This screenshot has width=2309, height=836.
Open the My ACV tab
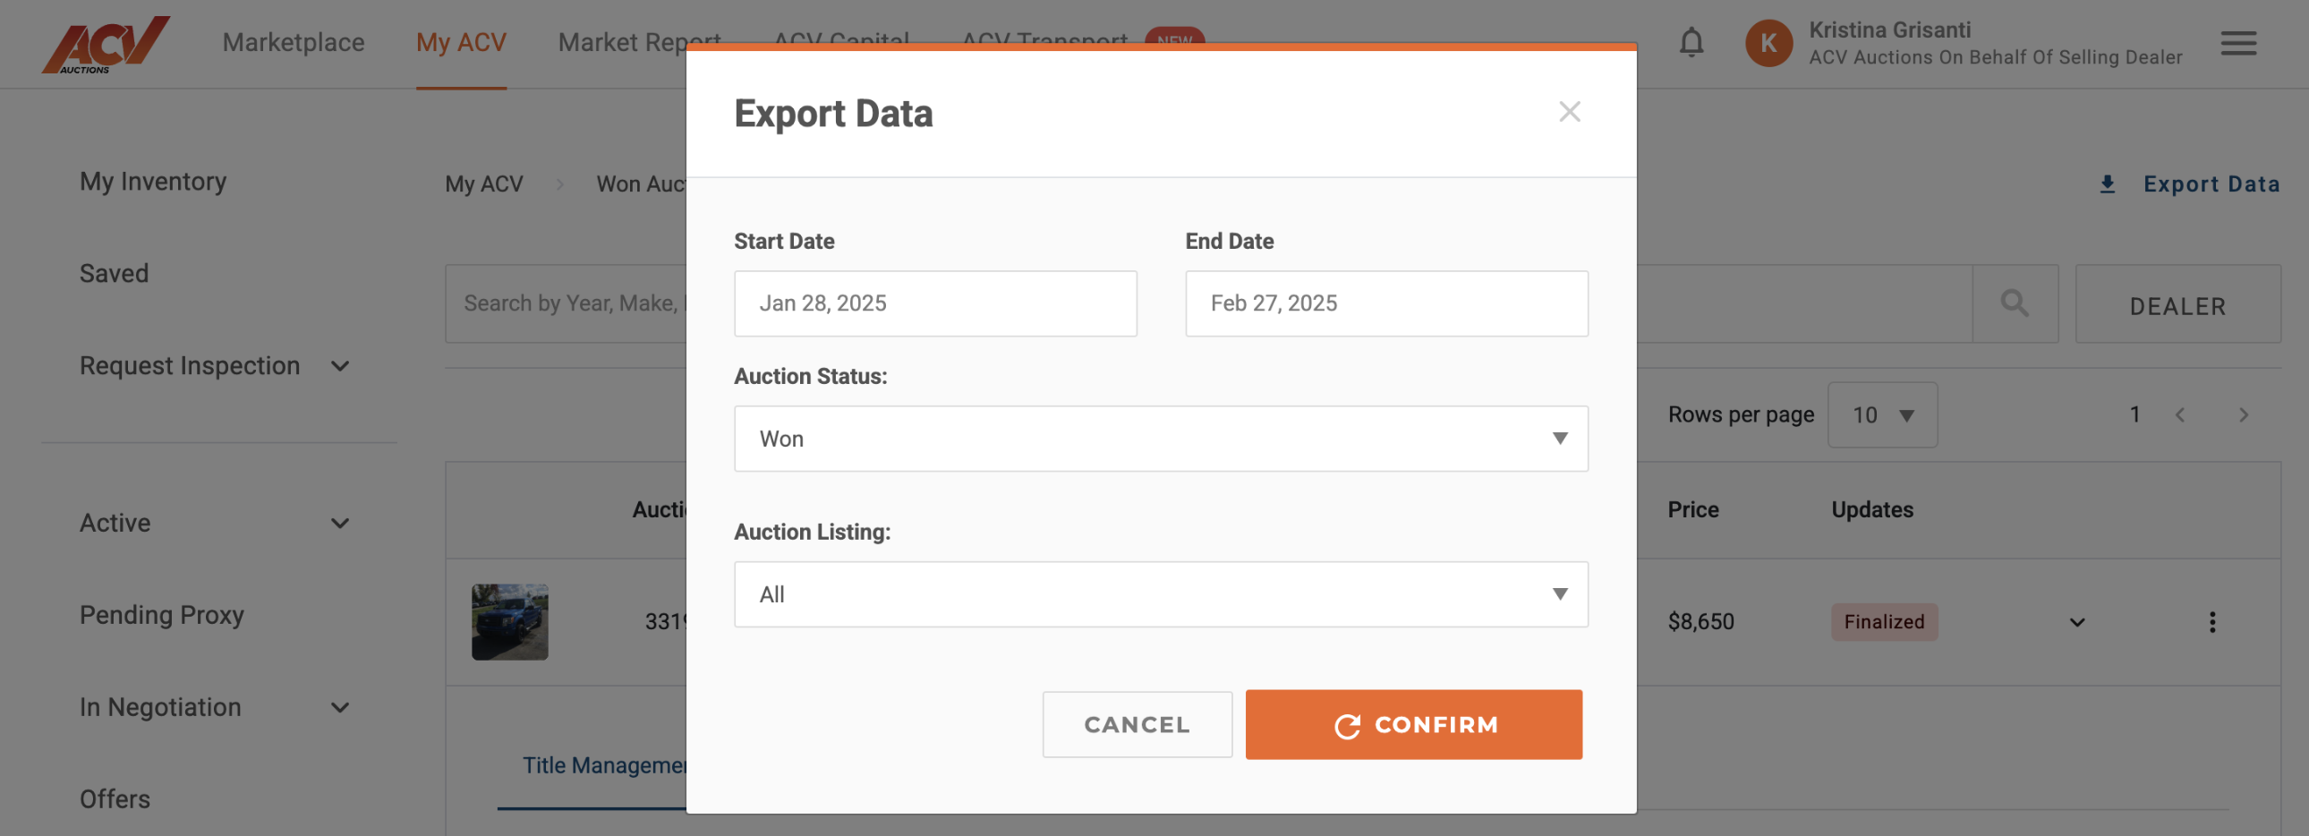click(461, 42)
